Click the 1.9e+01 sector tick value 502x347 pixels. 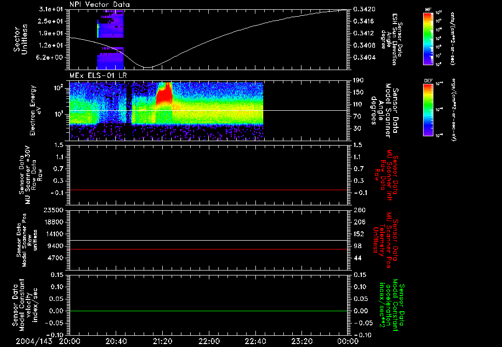pyautogui.click(x=51, y=33)
